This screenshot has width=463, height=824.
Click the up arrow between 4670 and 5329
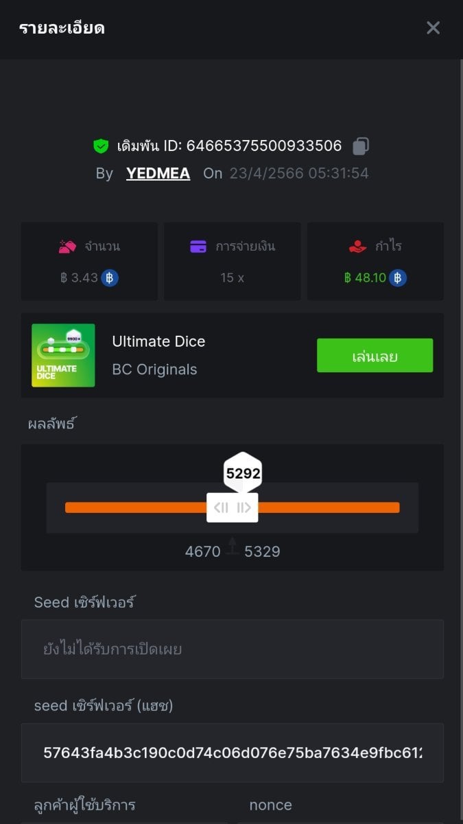(233, 547)
